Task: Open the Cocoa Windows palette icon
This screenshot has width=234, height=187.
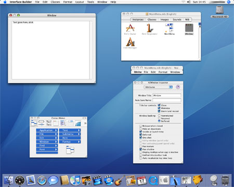Action: (x=56, y=123)
